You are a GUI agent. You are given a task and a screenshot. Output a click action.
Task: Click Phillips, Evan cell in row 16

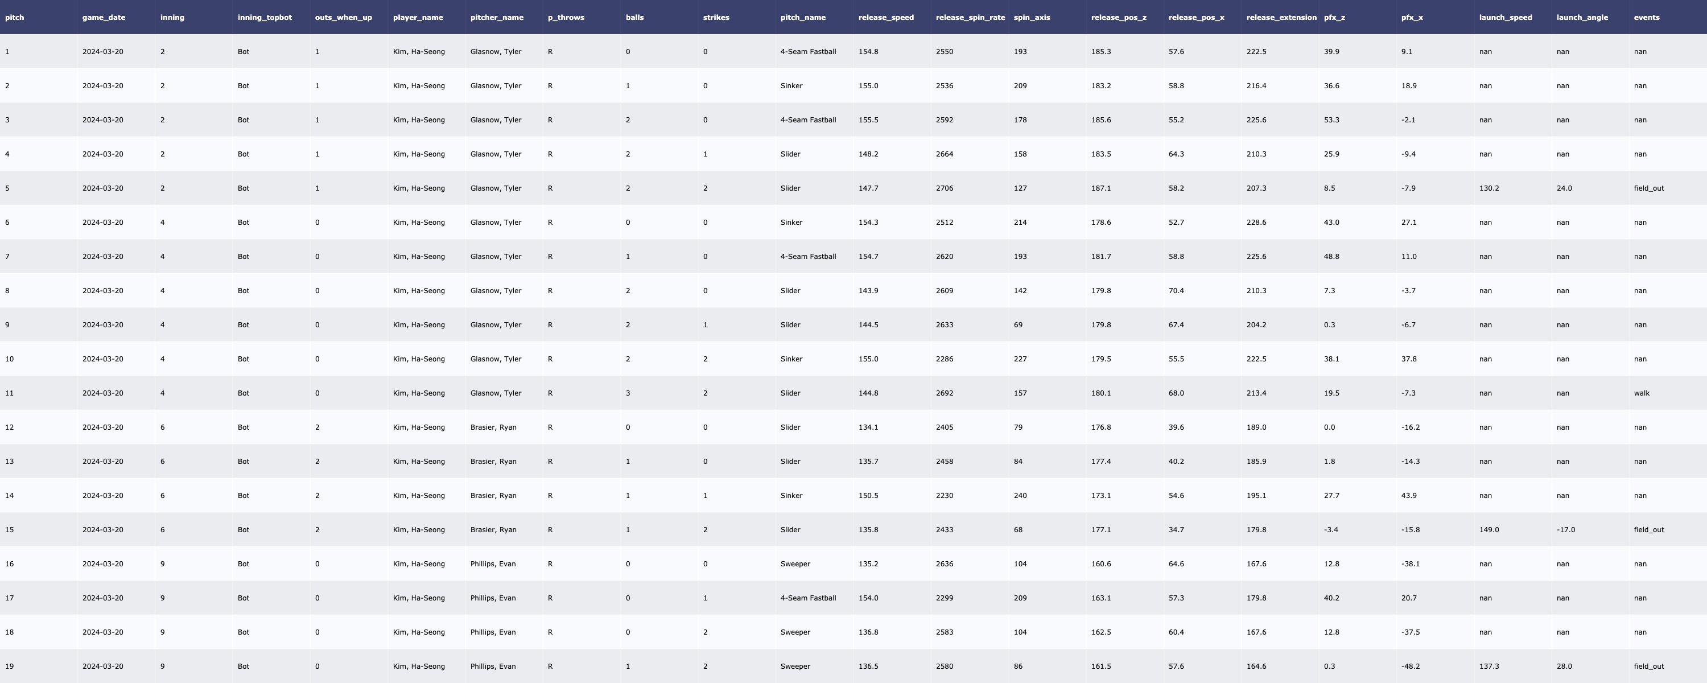pyautogui.click(x=492, y=564)
